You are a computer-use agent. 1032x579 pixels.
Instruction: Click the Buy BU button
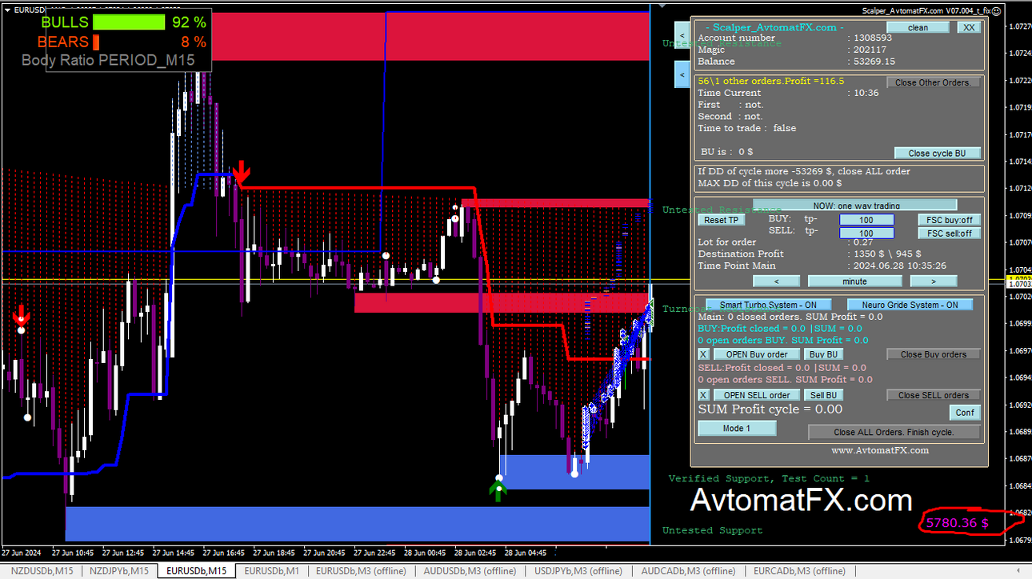pos(823,354)
